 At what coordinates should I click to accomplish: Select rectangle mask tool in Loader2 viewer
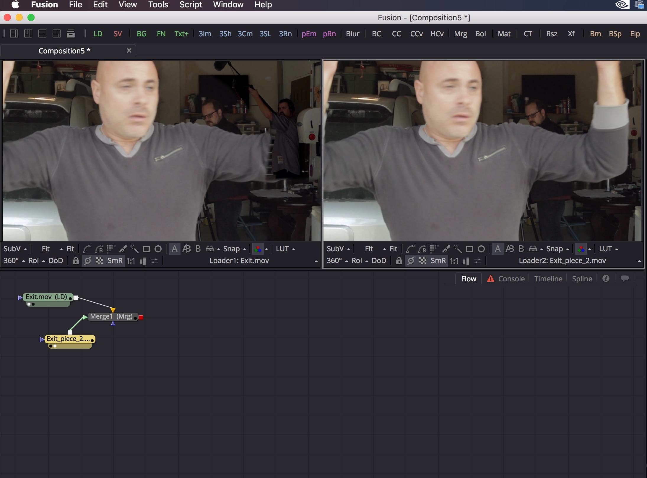[469, 249]
